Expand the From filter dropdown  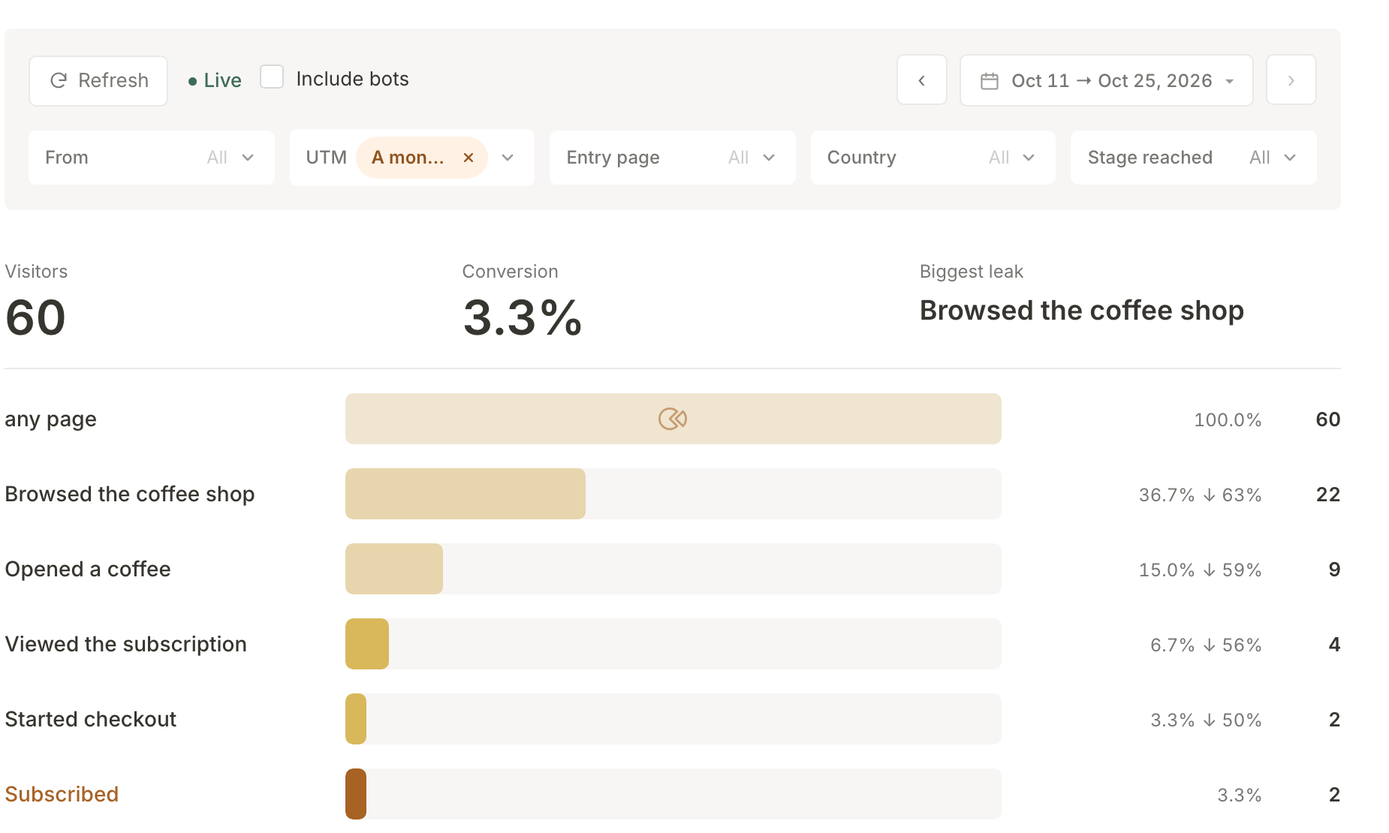coord(152,158)
